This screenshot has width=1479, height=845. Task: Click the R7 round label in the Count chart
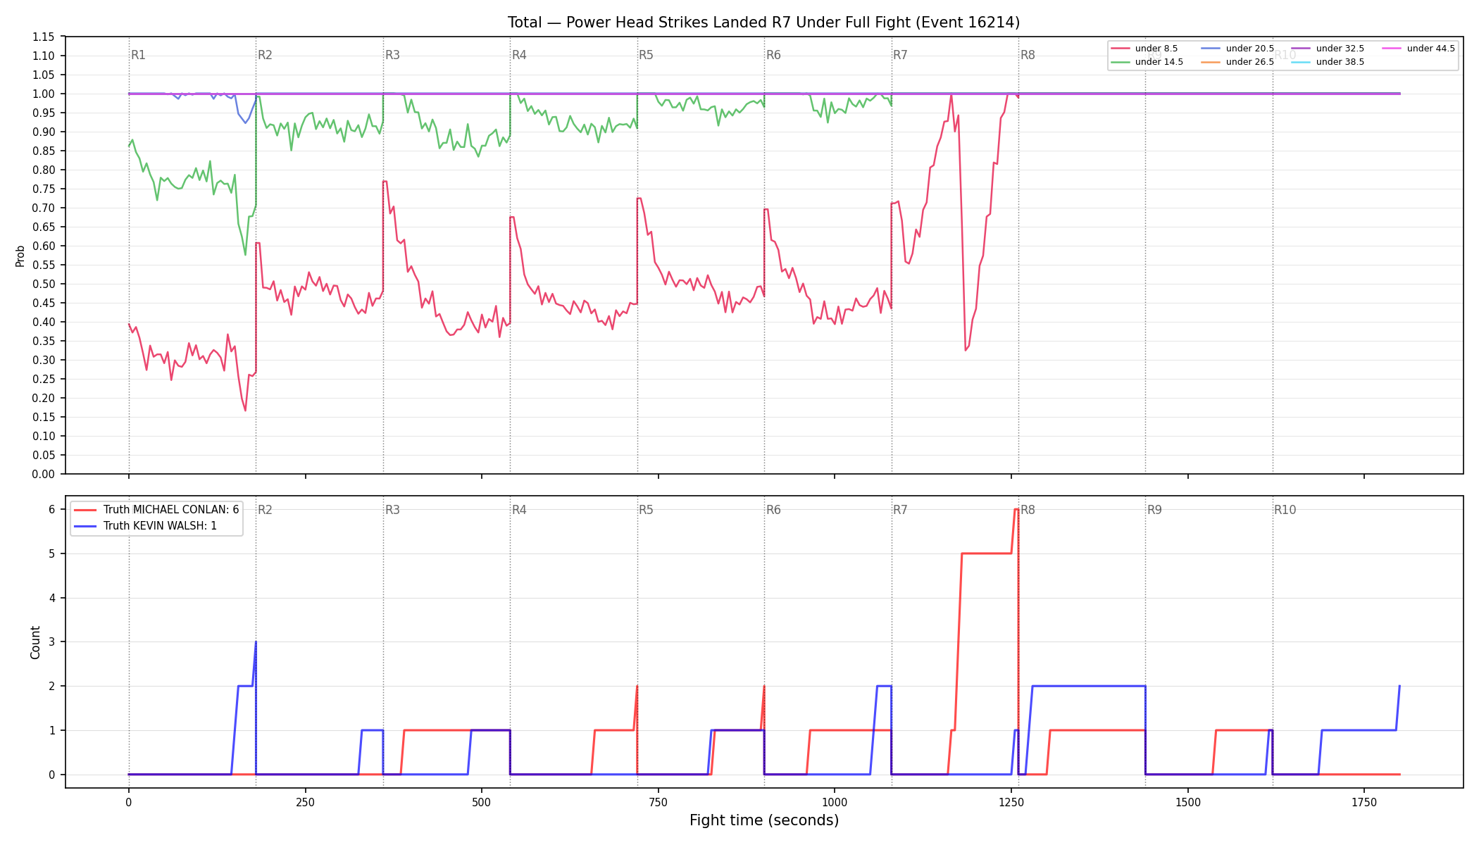pos(900,510)
